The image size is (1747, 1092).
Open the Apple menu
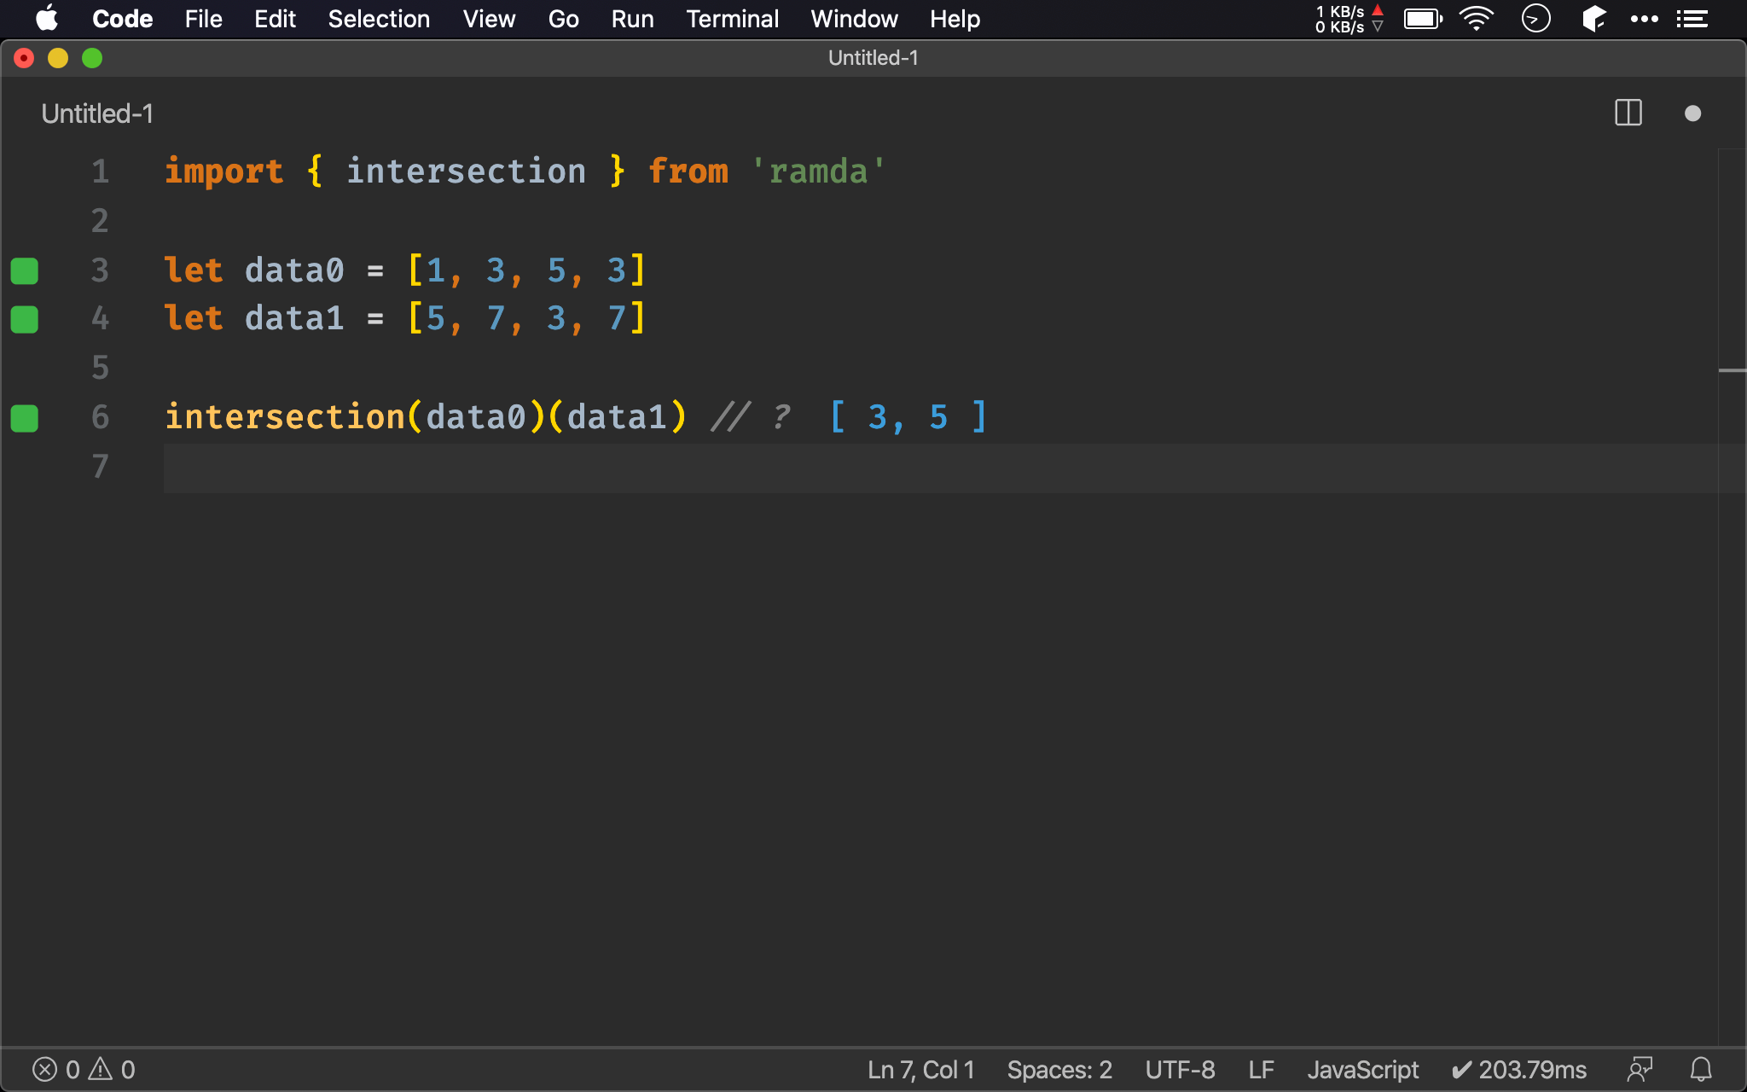click(47, 19)
